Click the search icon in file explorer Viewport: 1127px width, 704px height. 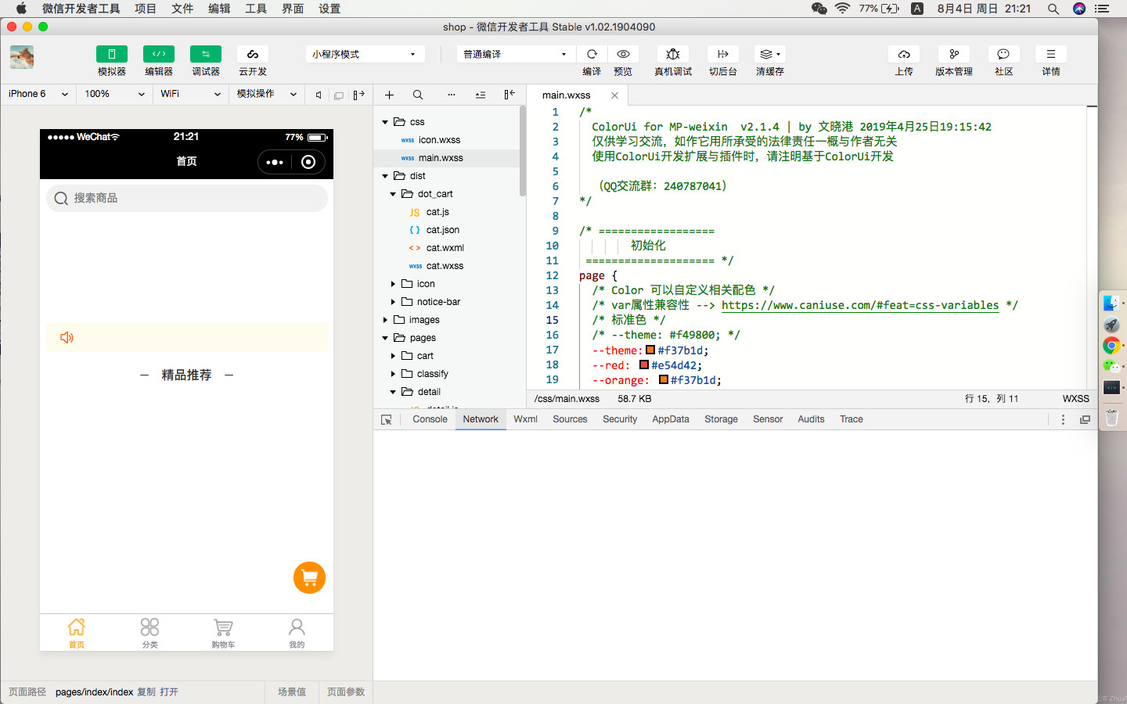418,95
